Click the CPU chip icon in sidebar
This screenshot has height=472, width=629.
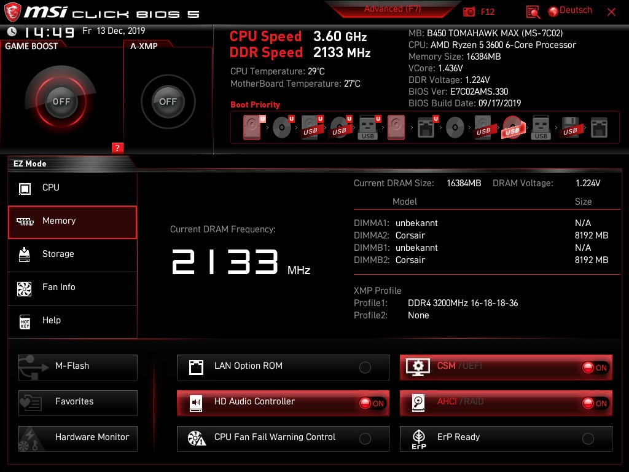click(25, 188)
